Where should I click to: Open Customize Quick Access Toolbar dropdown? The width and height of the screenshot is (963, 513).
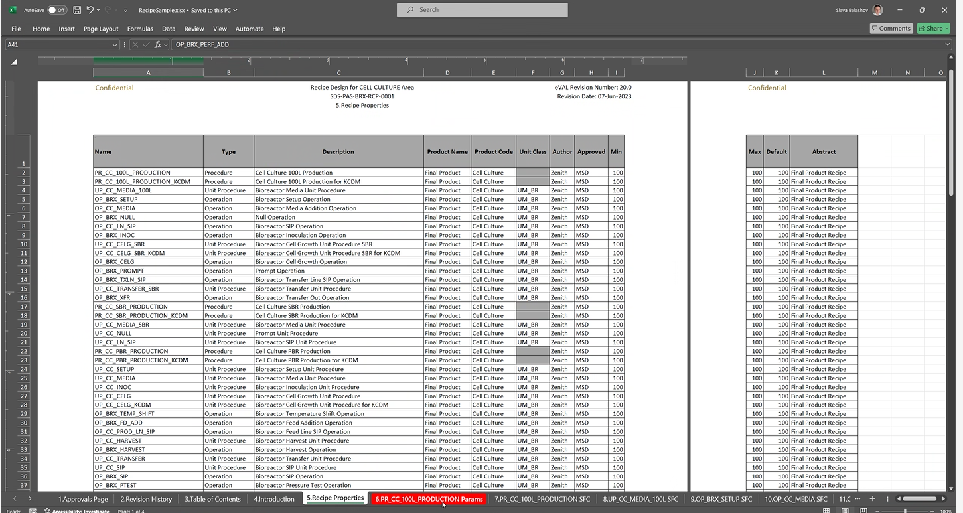(126, 10)
